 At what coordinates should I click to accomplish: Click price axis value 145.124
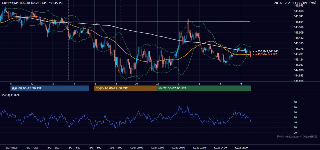tap(299, 59)
